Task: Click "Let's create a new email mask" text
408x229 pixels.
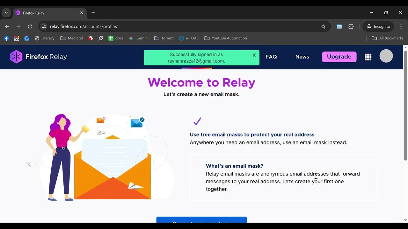Action: [x=201, y=94]
